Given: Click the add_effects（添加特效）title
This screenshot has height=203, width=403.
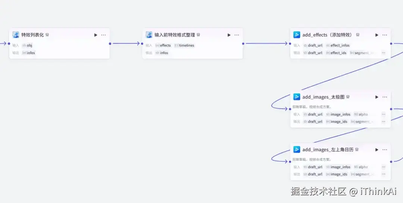Looking at the screenshot, I should pos(328,35).
